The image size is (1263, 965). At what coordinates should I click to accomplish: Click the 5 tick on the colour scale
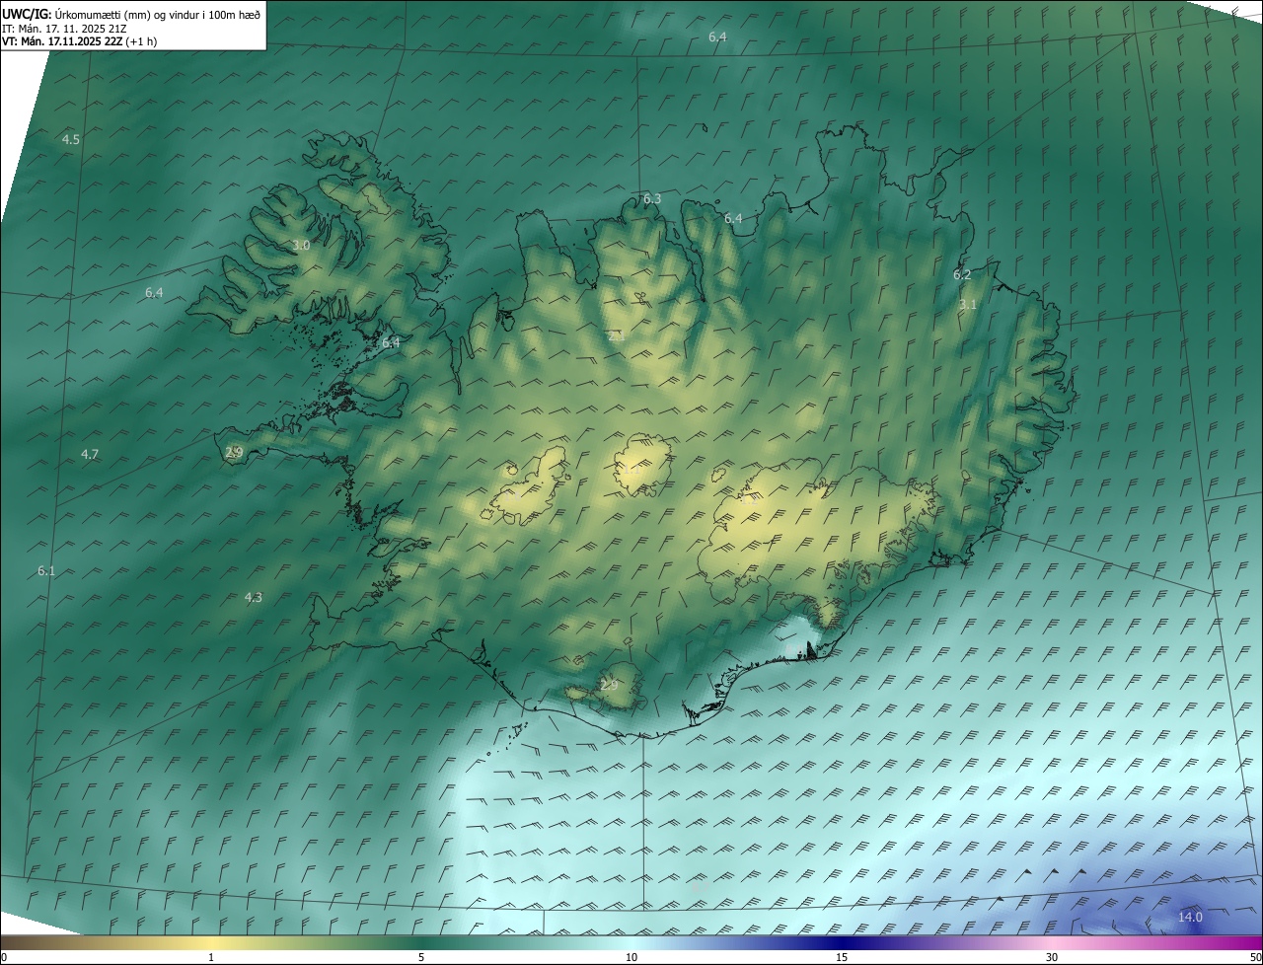pyautogui.click(x=421, y=957)
